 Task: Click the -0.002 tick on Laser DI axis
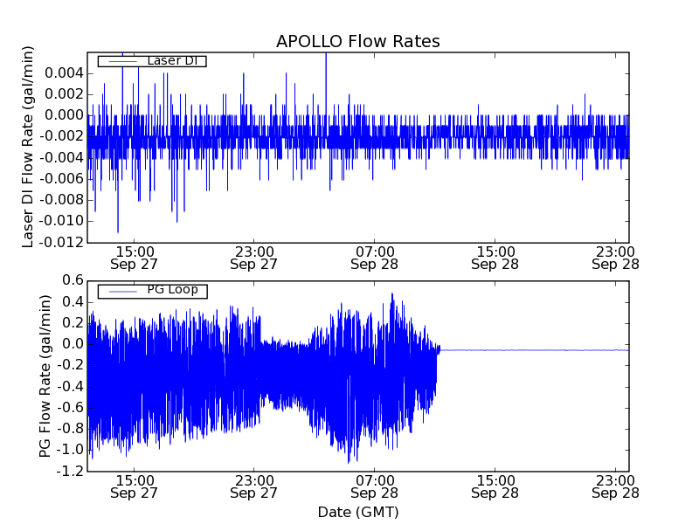click(x=62, y=136)
